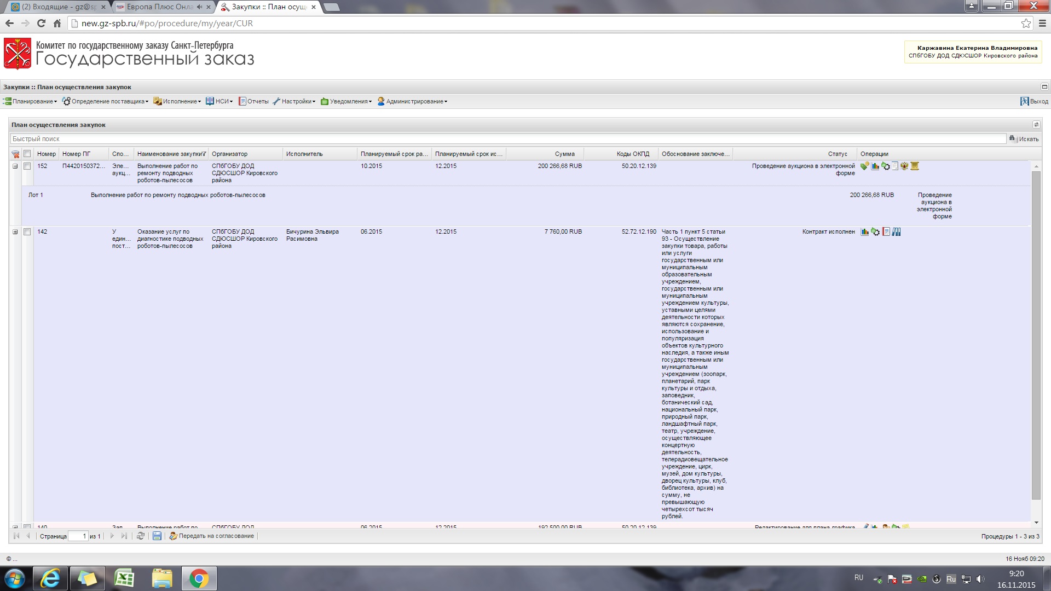Viewport: 1051px width, 591px height.
Task: Click the floppy disk save icon
Action: pos(157,536)
